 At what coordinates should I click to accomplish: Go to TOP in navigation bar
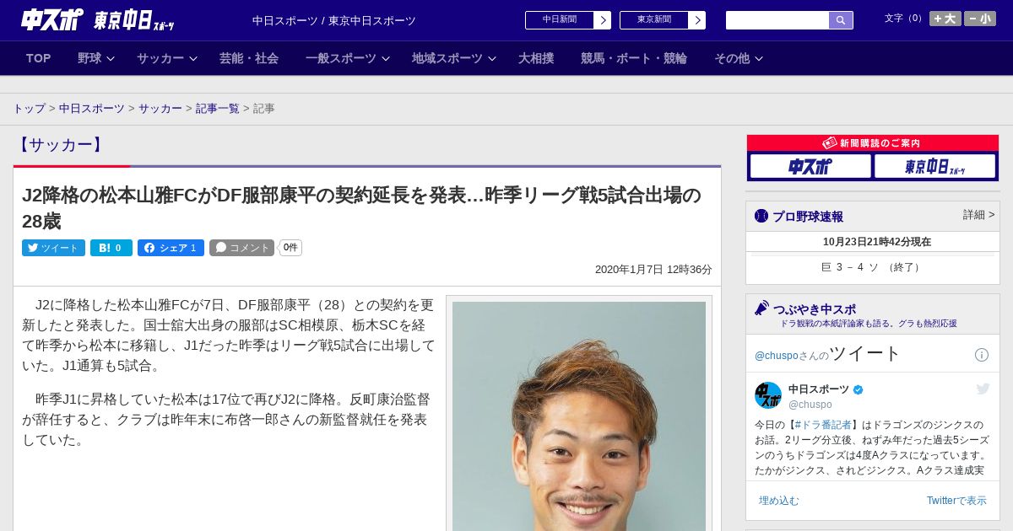pos(38,58)
